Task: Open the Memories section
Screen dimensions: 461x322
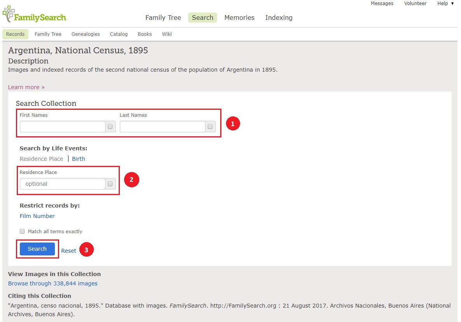Action: coord(239,18)
